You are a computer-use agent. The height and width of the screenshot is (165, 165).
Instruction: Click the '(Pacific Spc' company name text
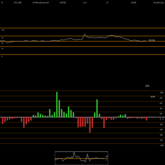click(x=159, y=3)
